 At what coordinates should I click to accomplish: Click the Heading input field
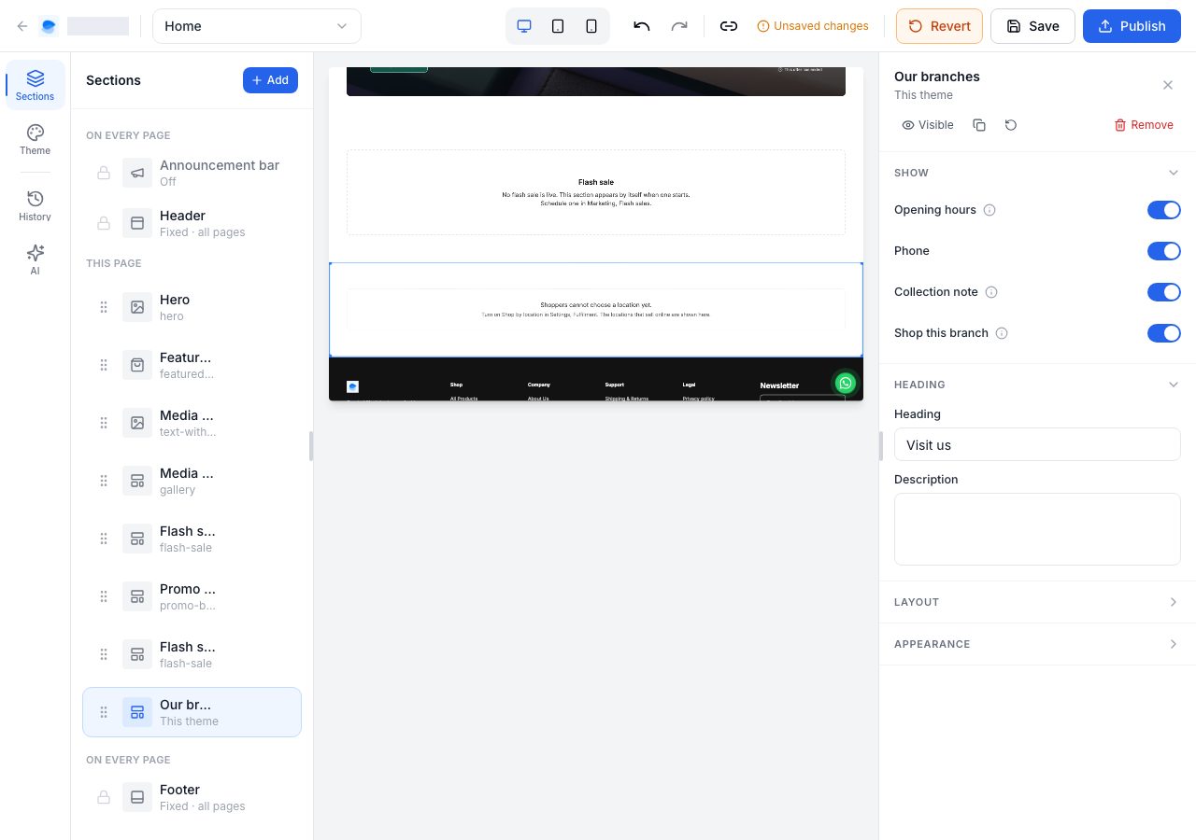pos(1037,444)
